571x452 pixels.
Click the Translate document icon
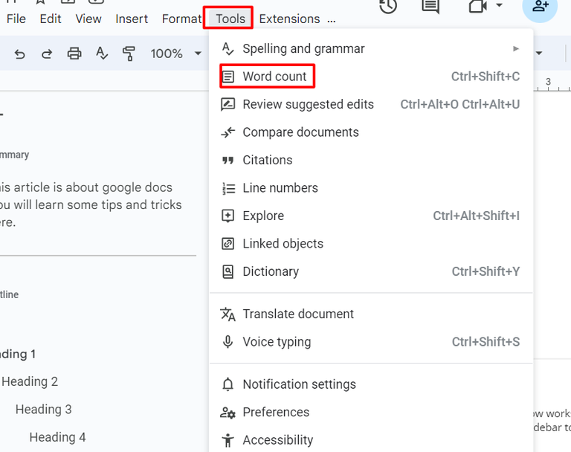tap(228, 314)
